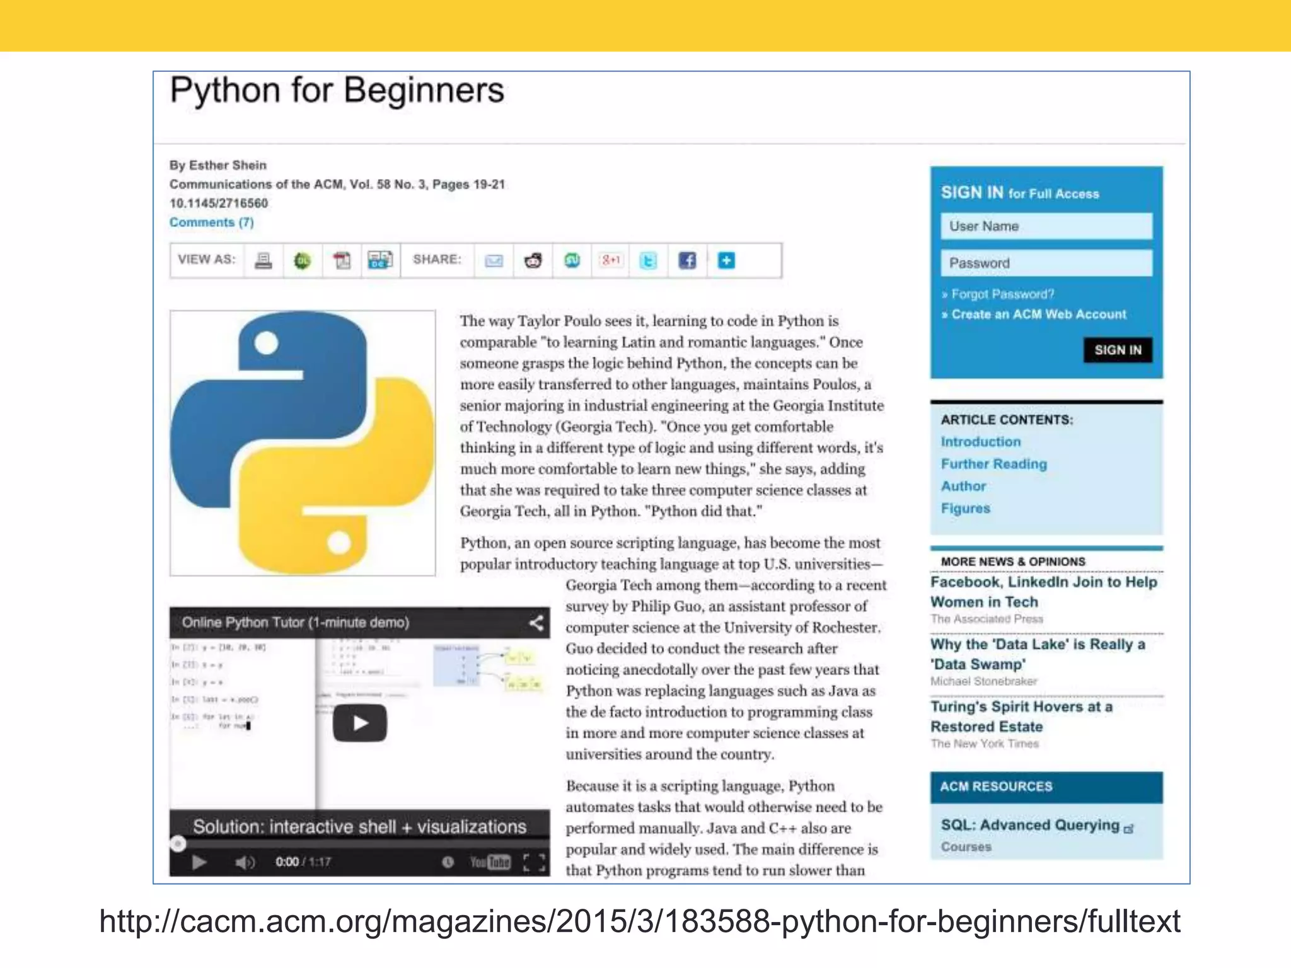View article as PDF icon

click(342, 260)
